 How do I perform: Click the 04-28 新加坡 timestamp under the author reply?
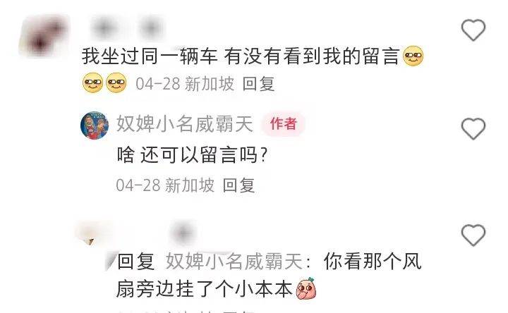pos(165,185)
